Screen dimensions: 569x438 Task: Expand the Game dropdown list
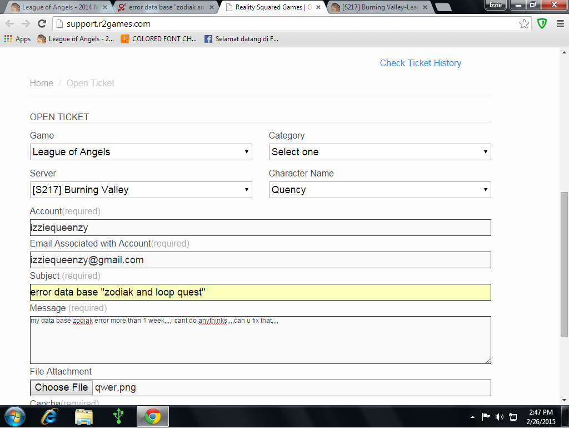click(141, 152)
